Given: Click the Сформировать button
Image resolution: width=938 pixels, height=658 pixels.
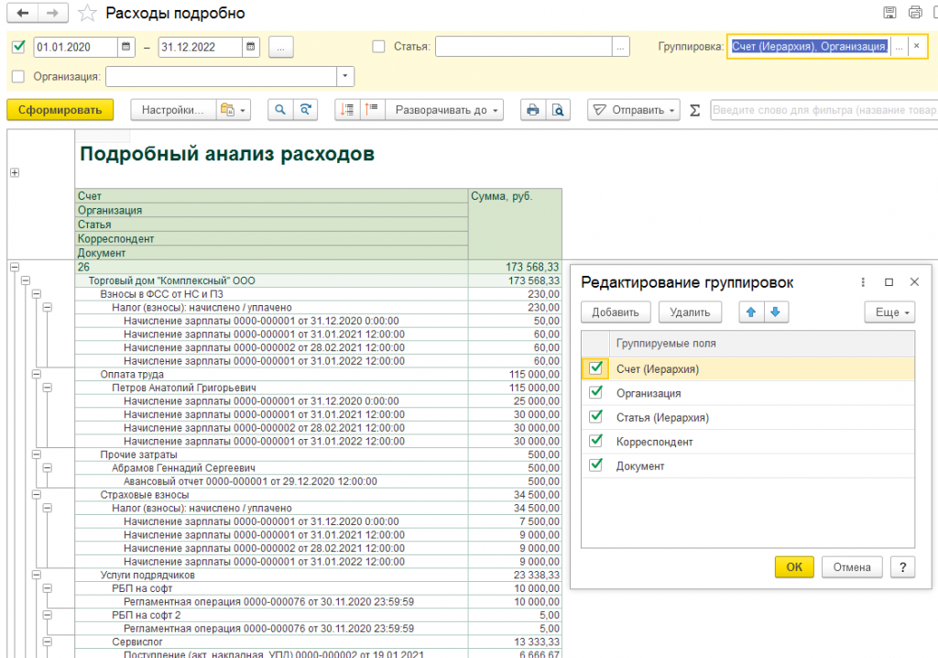Looking at the screenshot, I should pyautogui.click(x=60, y=110).
